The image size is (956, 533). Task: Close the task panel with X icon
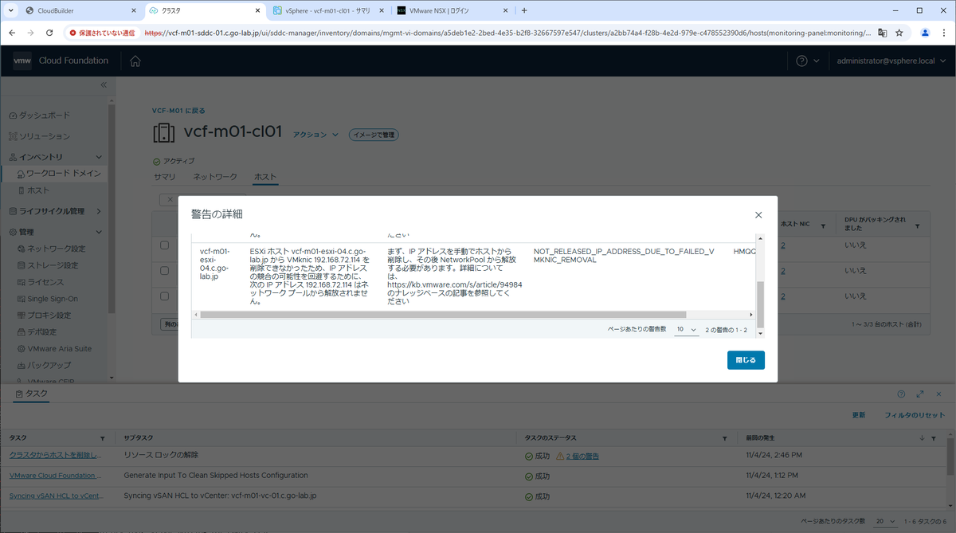tap(938, 394)
